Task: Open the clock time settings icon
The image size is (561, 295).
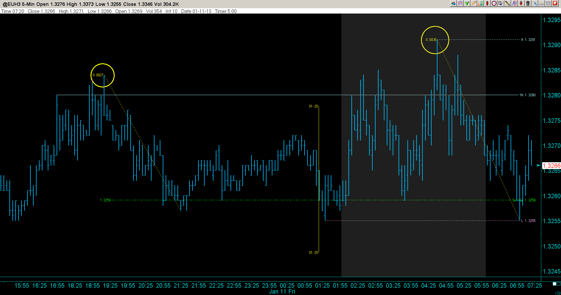Action: coord(494,3)
